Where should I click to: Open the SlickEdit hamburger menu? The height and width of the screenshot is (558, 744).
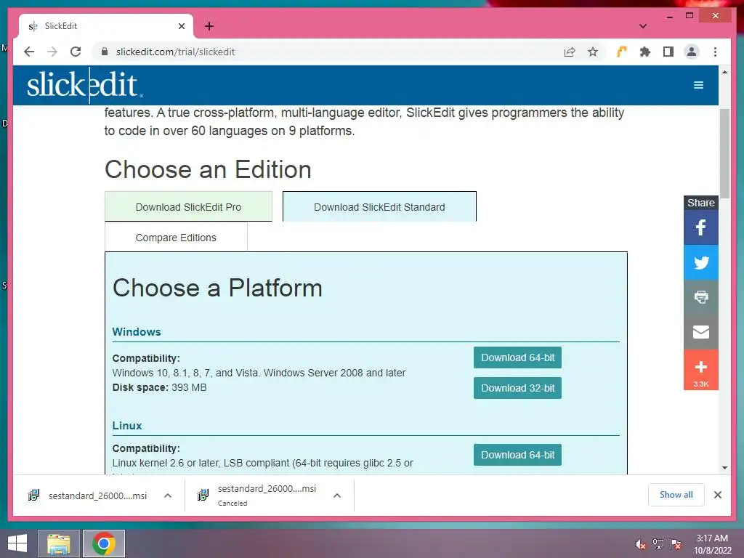[x=698, y=85]
